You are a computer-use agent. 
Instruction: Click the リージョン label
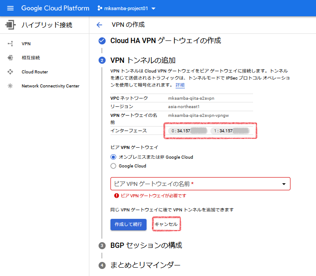pyautogui.click(x=122, y=107)
